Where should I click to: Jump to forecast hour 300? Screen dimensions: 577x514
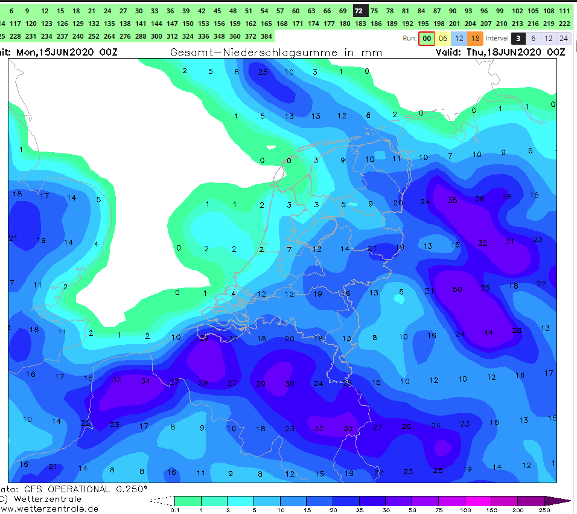156,36
